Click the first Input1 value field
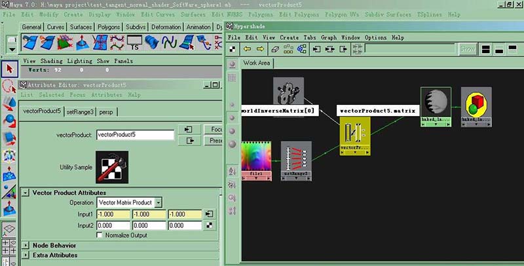 coord(113,214)
